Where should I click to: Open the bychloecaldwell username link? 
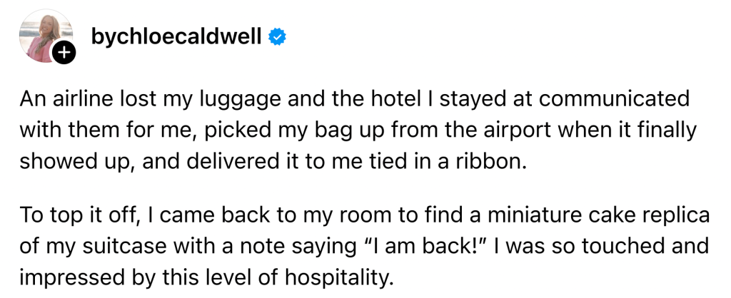click(177, 36)
